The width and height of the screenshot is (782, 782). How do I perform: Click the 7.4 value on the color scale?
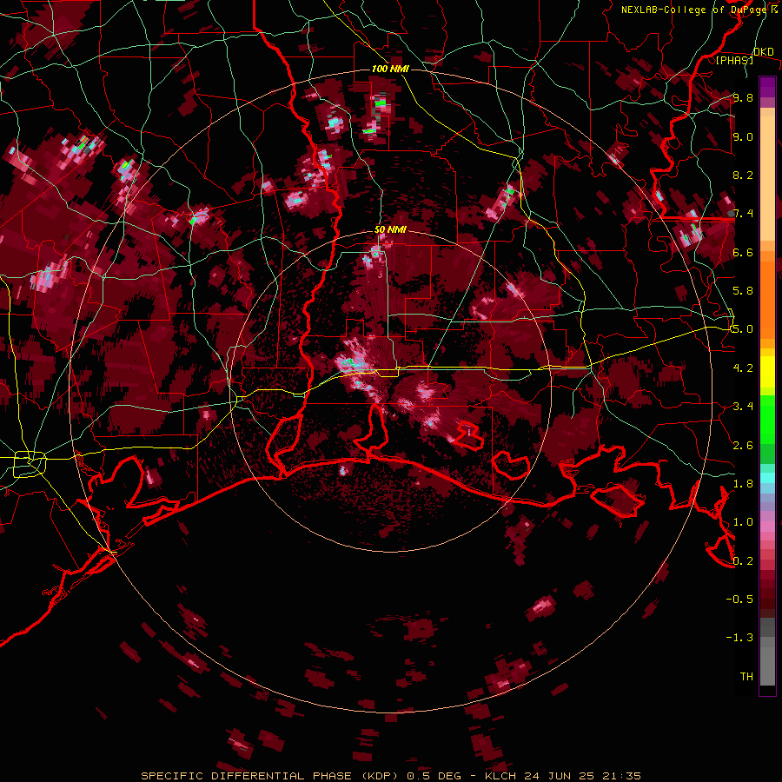(743, 214)
